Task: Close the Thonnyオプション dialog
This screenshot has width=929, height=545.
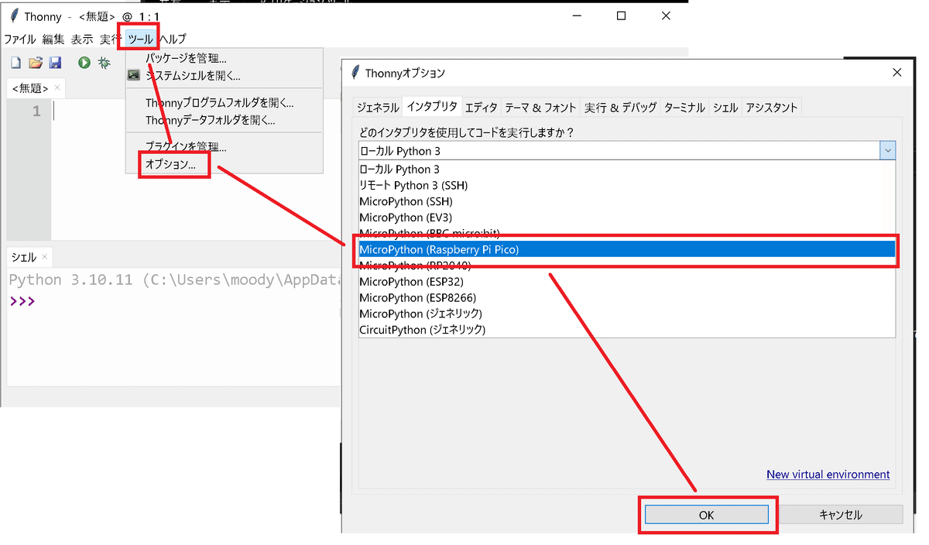Action: (x=897, y=73)
